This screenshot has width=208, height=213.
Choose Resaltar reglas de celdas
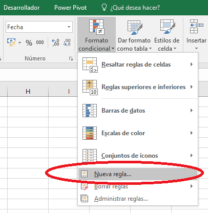coord(138,65)
